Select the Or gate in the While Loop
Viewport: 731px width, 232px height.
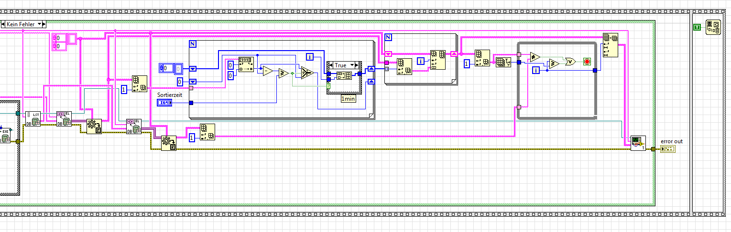[x=570, y=61]
